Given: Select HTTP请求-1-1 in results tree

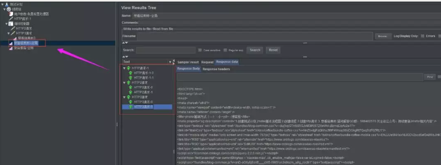Looking at the screenshot, I should [x=144, y=78].
